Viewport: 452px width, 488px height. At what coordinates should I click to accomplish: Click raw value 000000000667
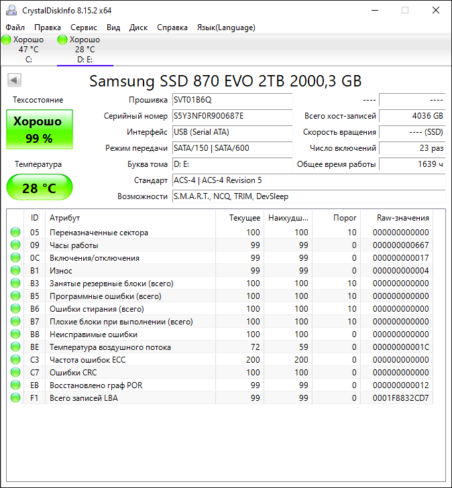pyautogui.click(x=400, y=245)
